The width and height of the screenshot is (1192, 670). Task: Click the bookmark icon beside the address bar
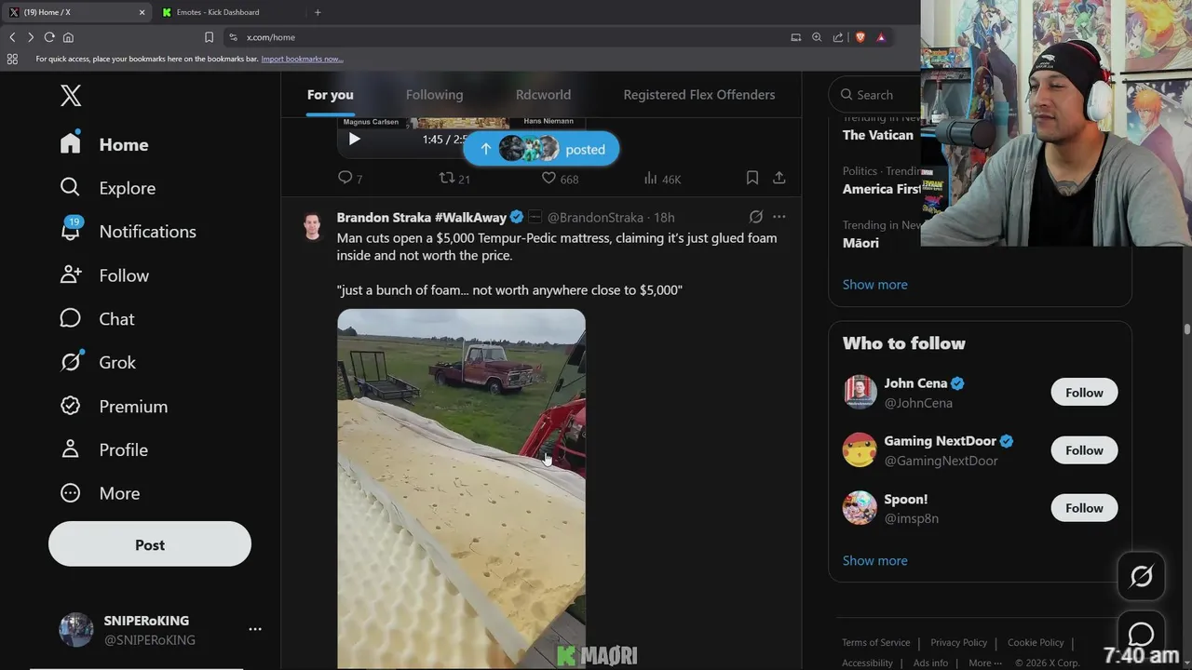(209, 37)
